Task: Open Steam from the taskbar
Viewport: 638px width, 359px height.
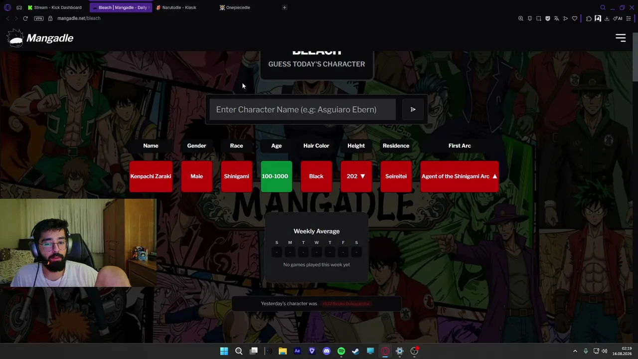Action: click(x=355, y=351)
